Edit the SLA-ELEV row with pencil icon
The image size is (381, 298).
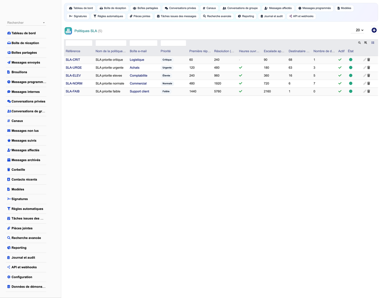tap(365, 76)
